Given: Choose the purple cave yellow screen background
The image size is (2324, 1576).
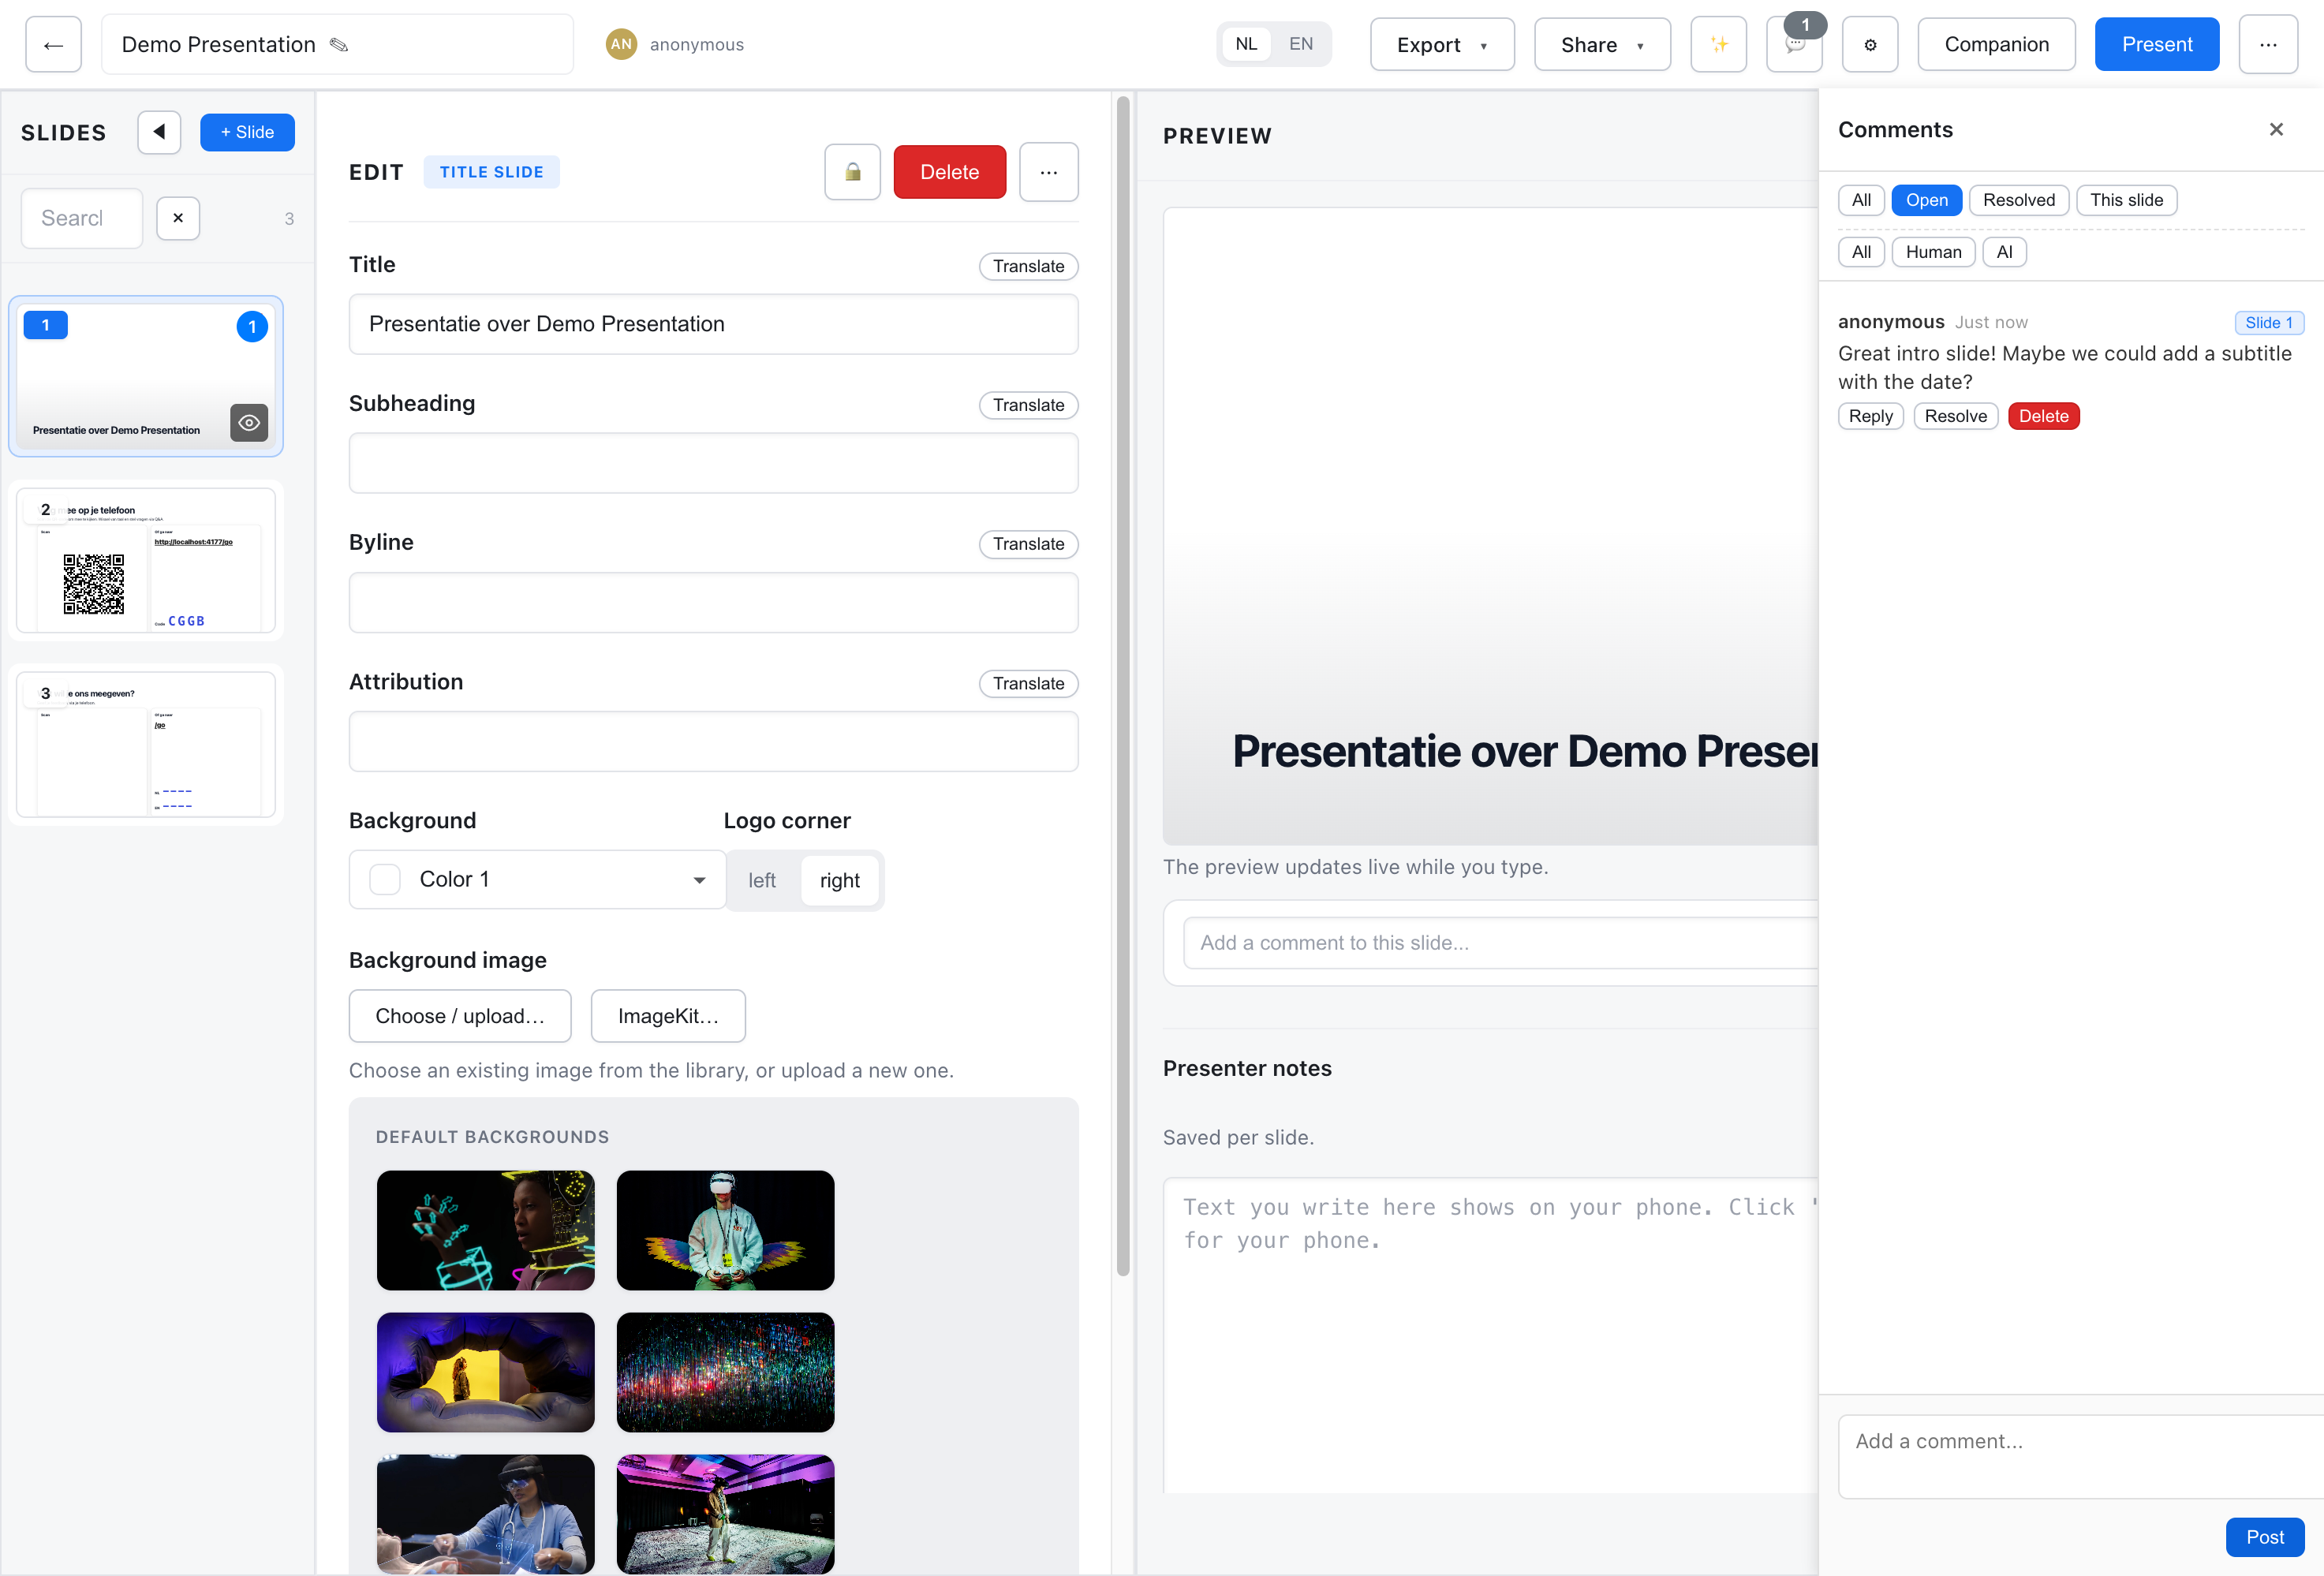Looking at the screenshot, I should click(485, 1373).
